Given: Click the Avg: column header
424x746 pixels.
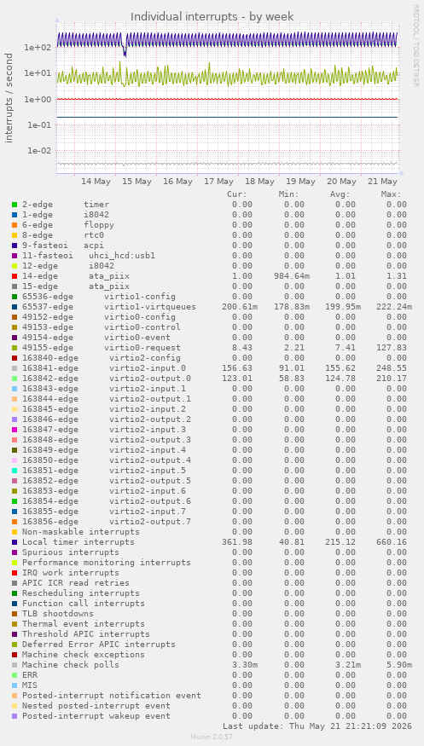Looking at the screenshot, I should tap(340, 194).
